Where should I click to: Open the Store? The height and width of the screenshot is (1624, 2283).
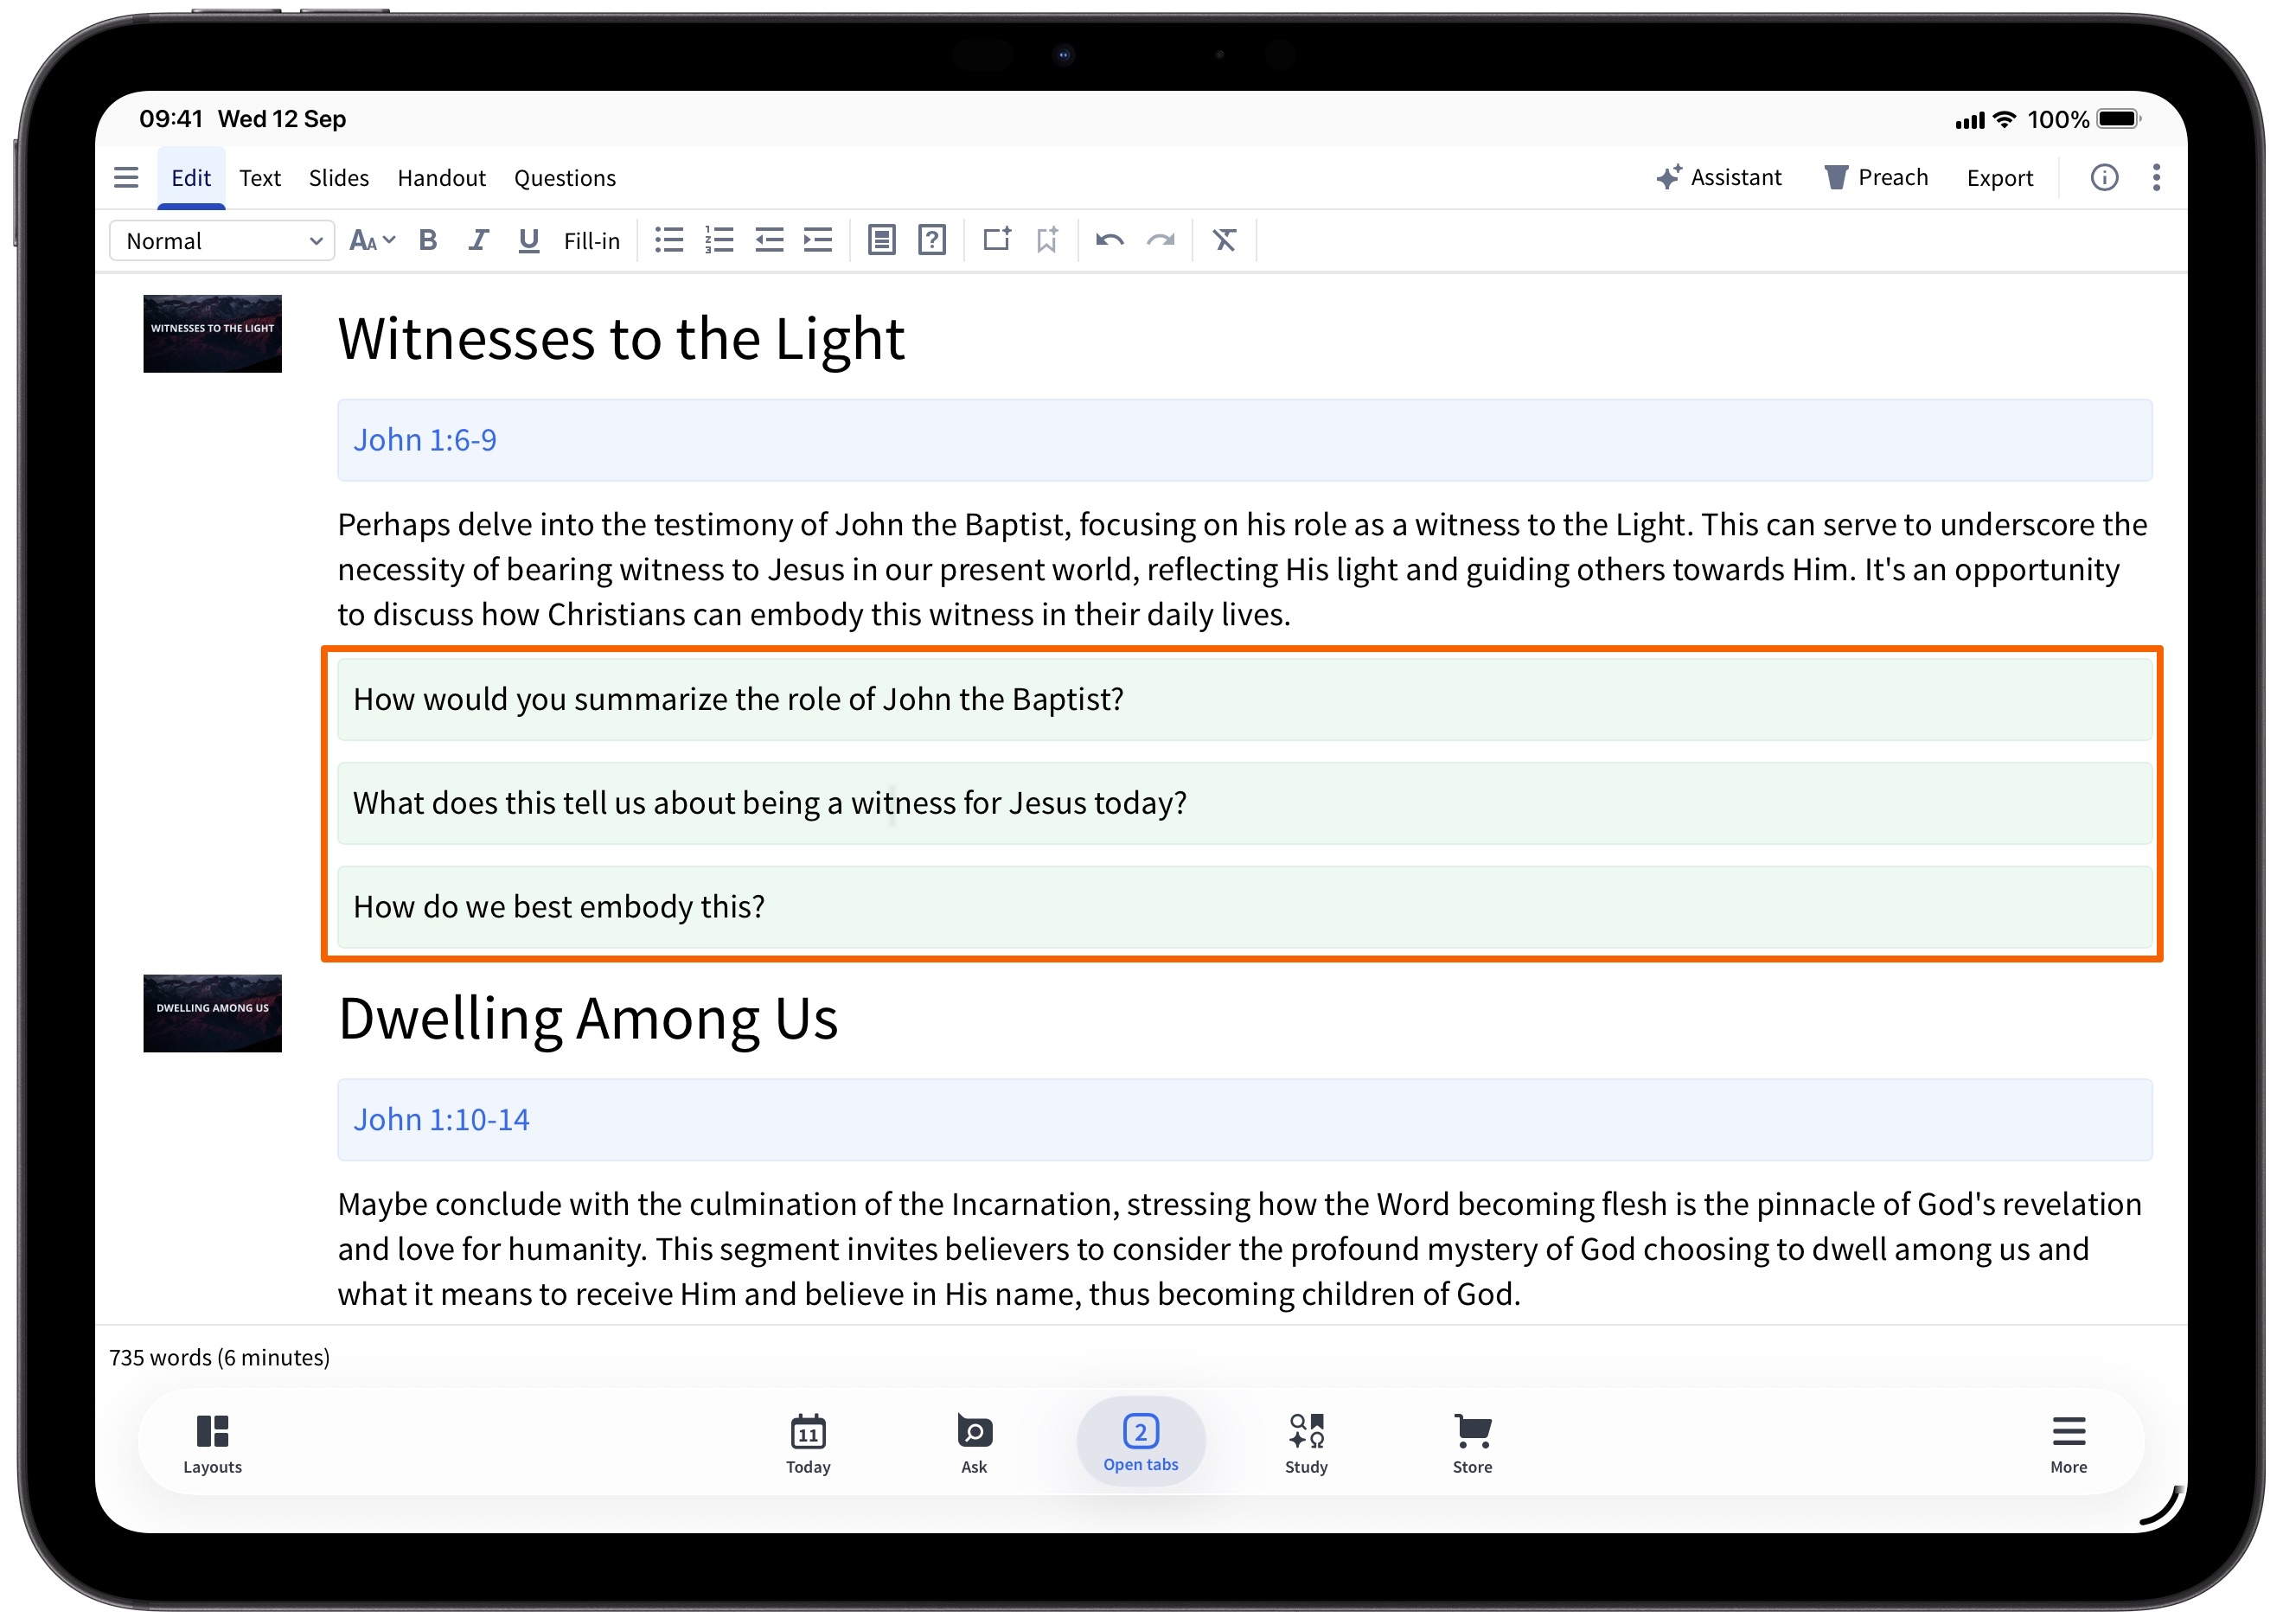coord(1472,1443)
